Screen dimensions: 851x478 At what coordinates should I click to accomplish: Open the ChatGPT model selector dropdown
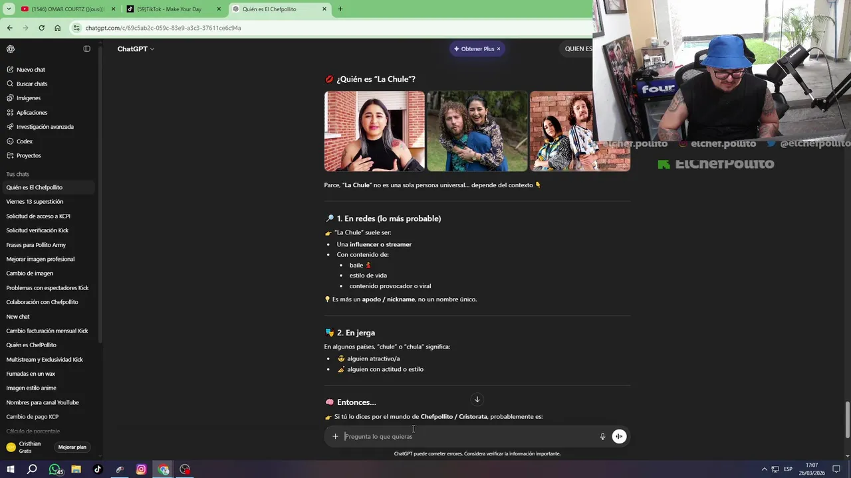pyautogui.click(x=136, y=48)
